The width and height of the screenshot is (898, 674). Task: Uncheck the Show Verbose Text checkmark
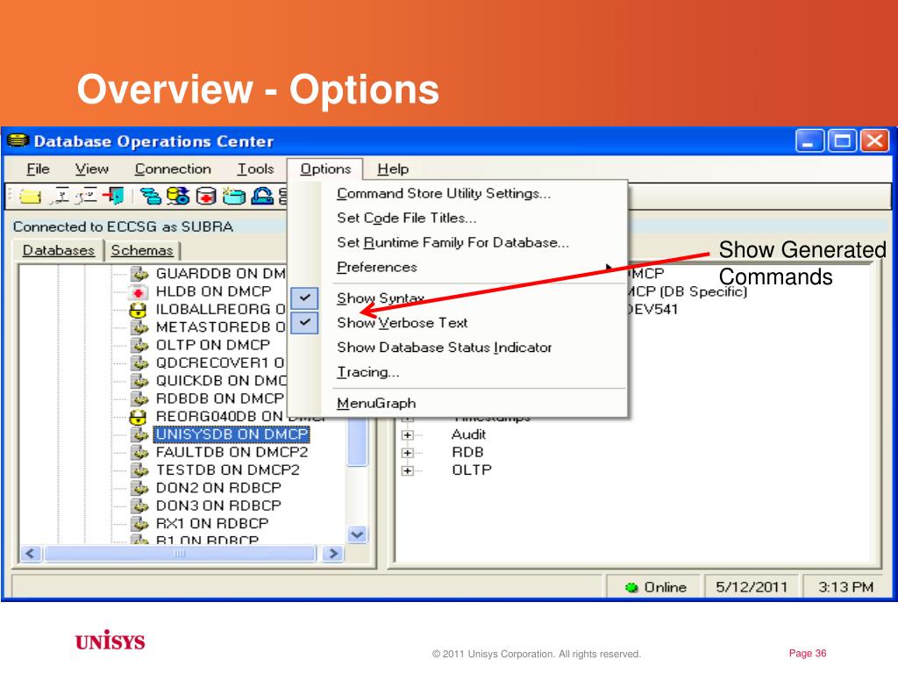coord(304,323)
